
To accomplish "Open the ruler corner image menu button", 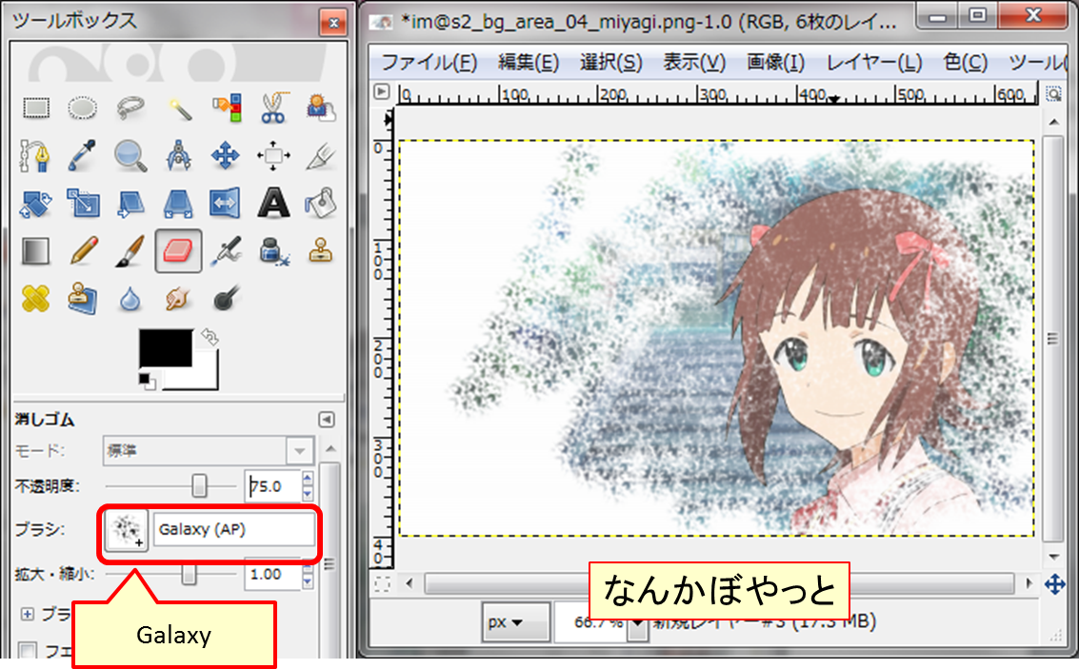I will 382,91.
